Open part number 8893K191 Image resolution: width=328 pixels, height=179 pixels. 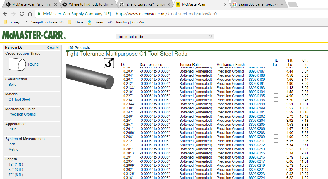257,84
